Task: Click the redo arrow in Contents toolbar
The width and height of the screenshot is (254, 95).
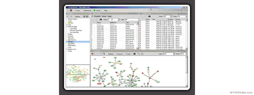Action: [71, 16]
